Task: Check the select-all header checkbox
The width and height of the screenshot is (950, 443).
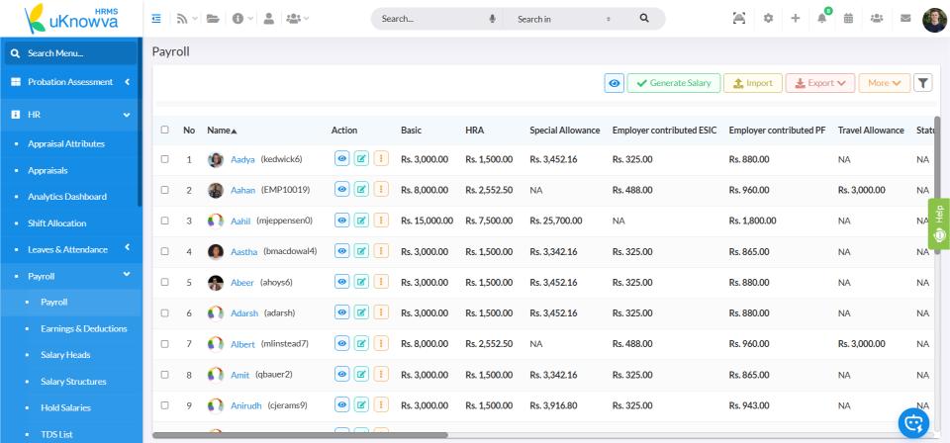Action: click(165, 131)
